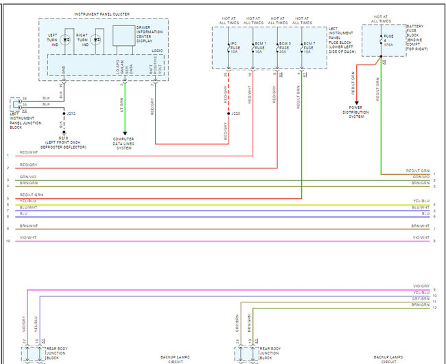Click 'GRN/VIO' label at right row 2

pos(421,177)
